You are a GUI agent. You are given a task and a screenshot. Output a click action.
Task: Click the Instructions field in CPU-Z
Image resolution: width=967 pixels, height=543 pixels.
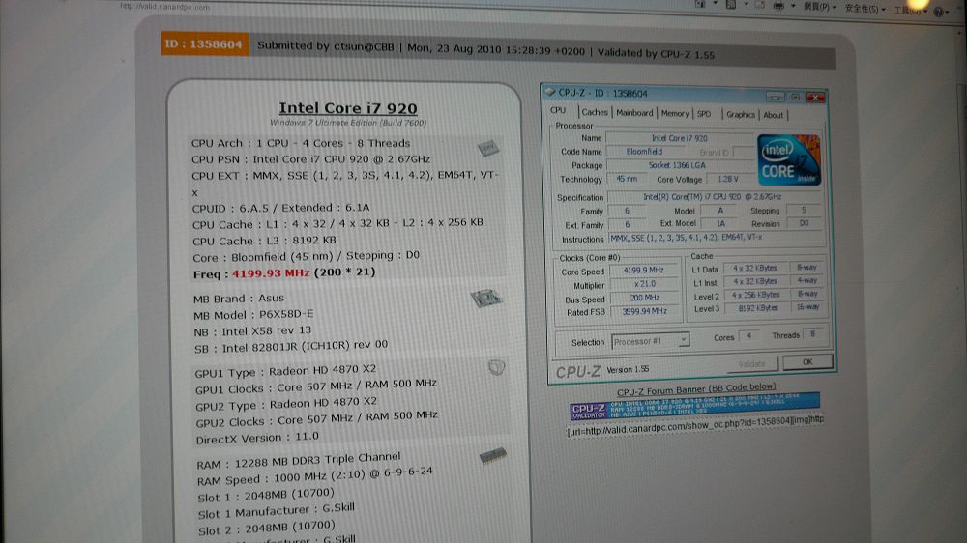point(716,238)
